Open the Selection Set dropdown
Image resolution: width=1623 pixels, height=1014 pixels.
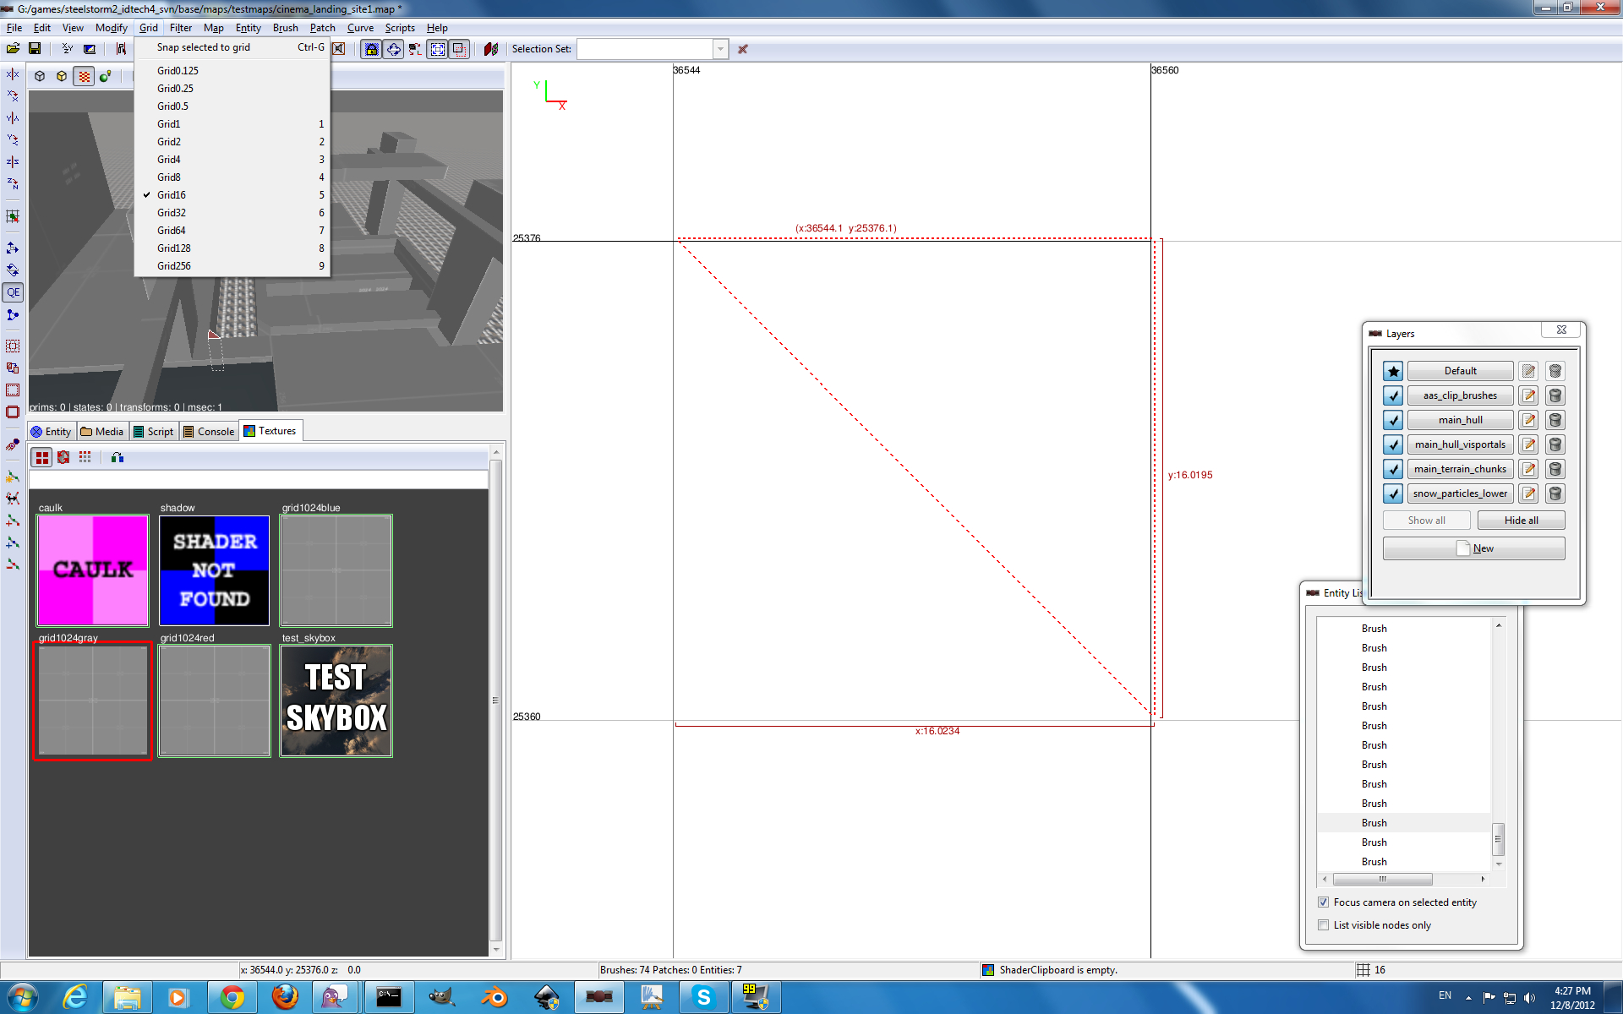720,49
